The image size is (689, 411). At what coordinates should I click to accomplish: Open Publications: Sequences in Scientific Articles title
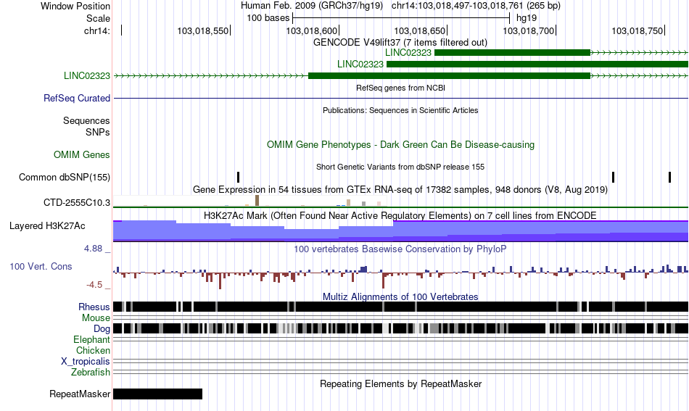[x=400, y=110]
